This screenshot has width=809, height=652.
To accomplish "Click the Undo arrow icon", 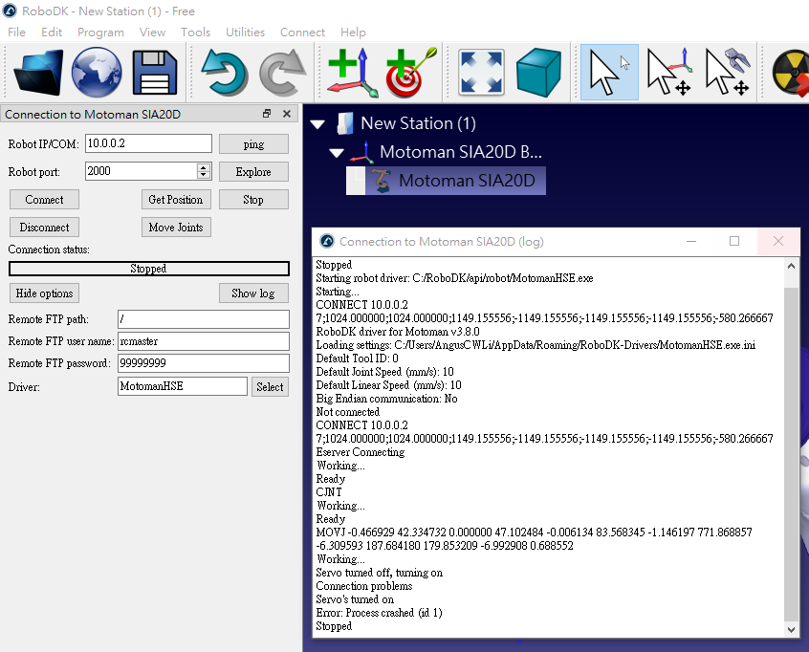I will click(x=225, y=73).
